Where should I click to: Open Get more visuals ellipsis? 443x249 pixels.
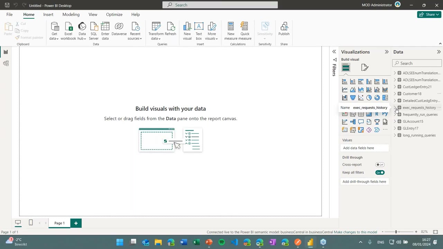pos(385,130)
